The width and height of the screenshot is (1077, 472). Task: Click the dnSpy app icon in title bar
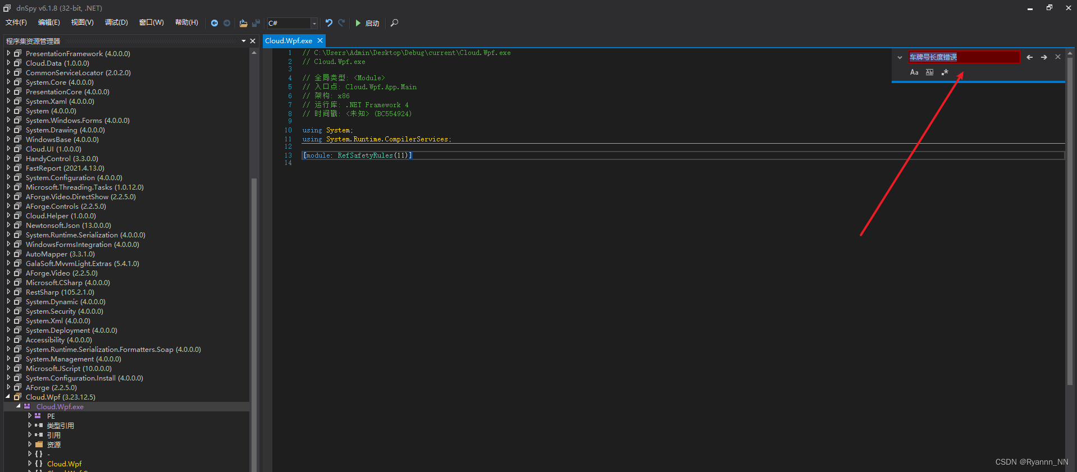pyautogui.click(x=7, y=8)
